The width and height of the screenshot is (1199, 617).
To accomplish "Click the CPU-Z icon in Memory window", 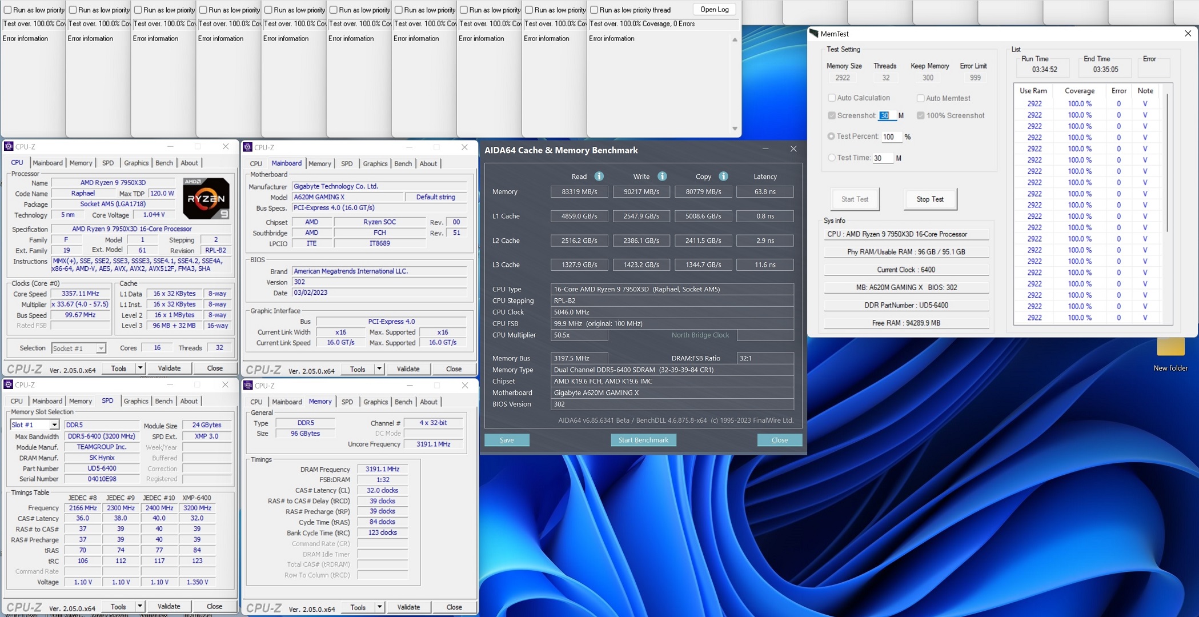I will [248, 386].
